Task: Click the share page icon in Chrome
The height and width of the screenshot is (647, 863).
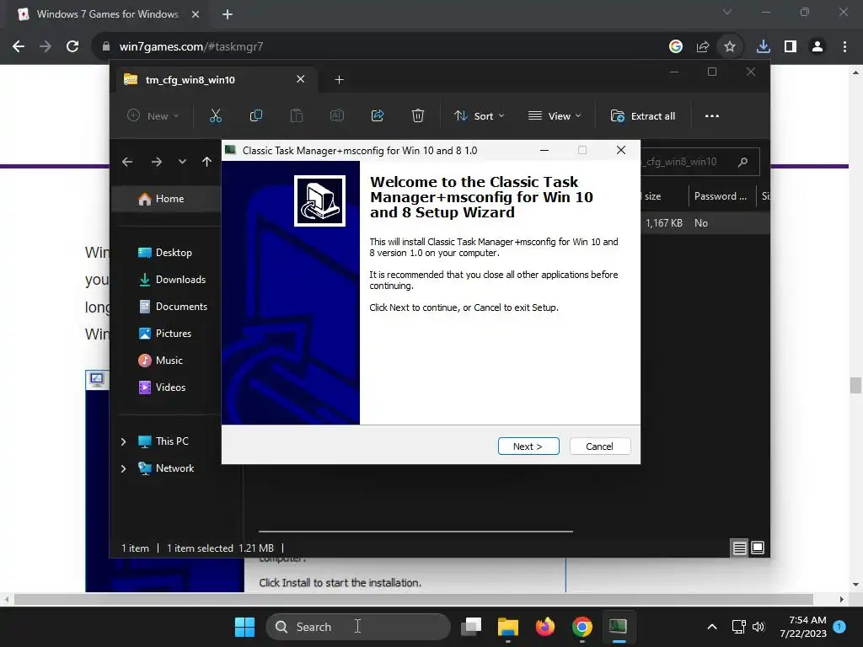Action: pos(703,47)
